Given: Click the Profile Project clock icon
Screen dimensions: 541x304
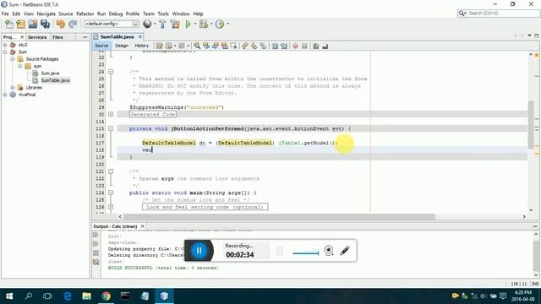Looking at the screenshot, I should [220, 24].
